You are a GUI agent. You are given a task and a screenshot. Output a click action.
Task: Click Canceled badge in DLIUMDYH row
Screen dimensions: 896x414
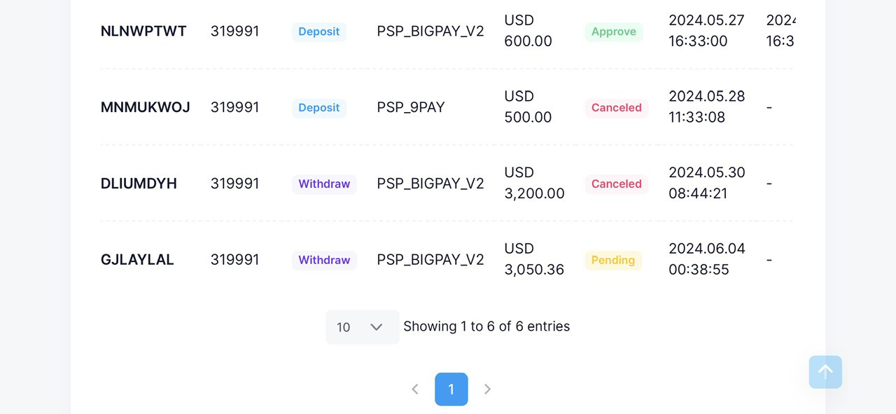coord(617,184)
